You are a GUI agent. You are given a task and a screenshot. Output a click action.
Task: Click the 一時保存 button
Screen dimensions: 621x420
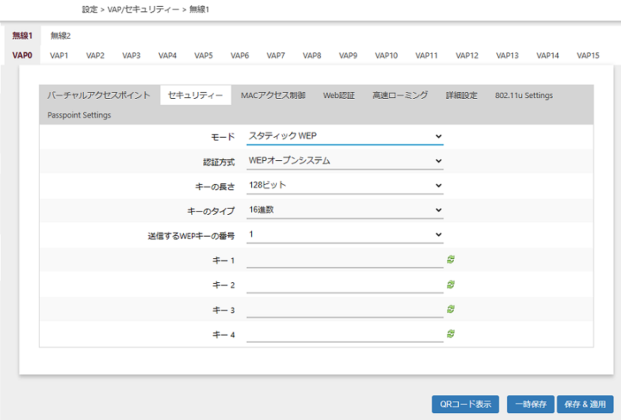point(531,404)
